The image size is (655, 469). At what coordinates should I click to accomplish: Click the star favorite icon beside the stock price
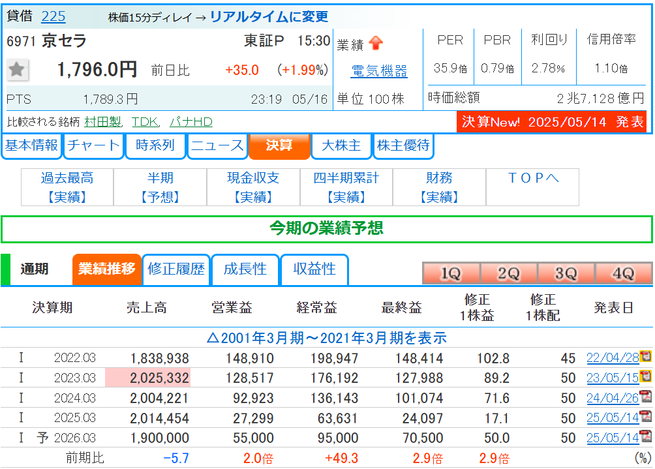pyautogui.click(x=18, y=69)
